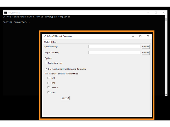Close the MD_converter console window
Viewport: 170px width, 127px height.
click(163, 13)
